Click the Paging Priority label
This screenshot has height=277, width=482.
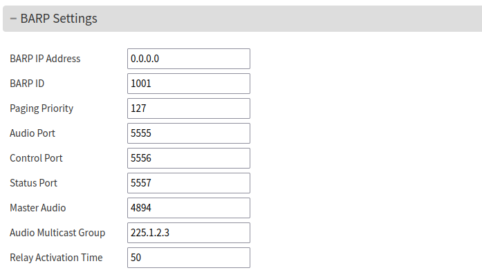pos(41,108)
